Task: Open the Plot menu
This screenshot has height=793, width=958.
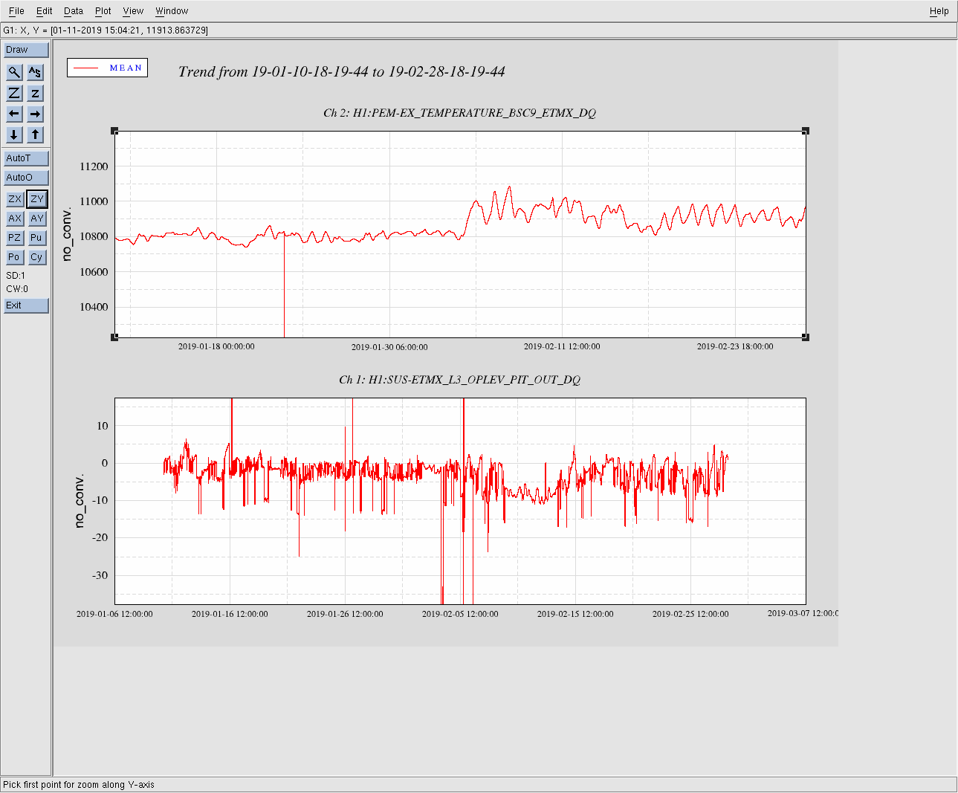Action: (103, 11)
